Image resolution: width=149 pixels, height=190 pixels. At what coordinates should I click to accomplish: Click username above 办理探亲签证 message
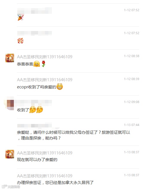(x=45, y=176)
